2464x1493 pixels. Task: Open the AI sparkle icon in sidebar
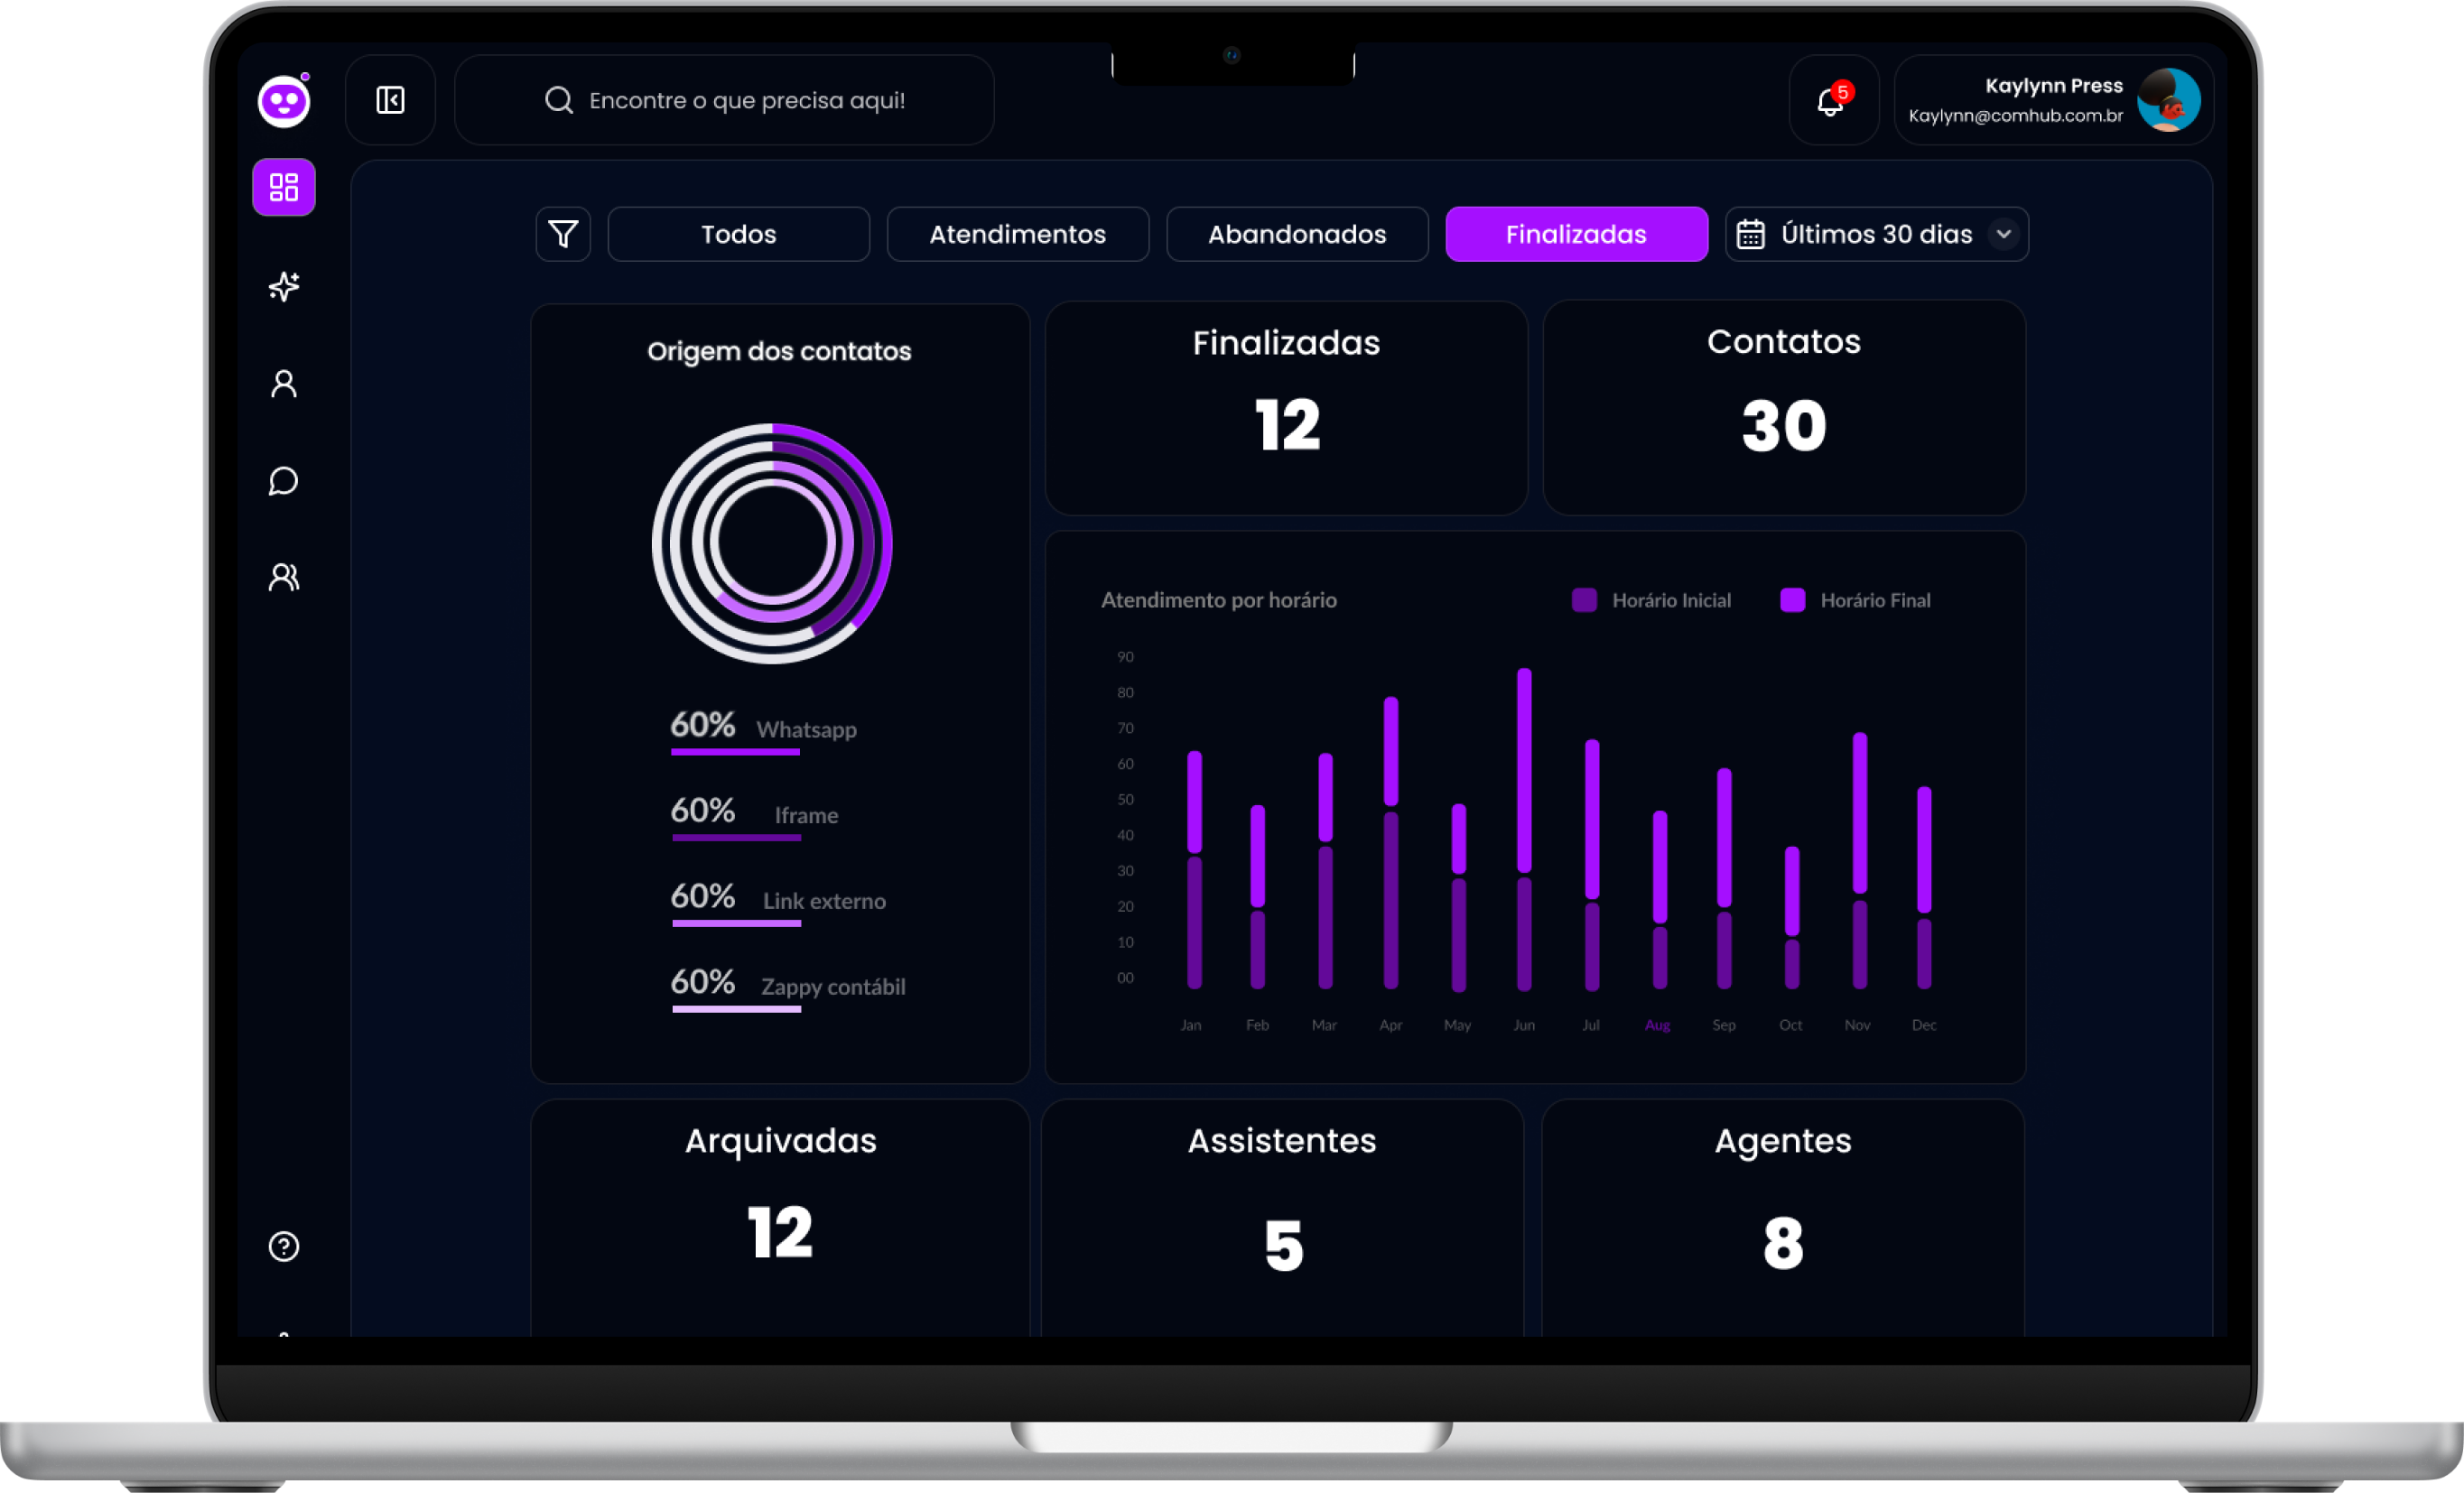[284, 287]
